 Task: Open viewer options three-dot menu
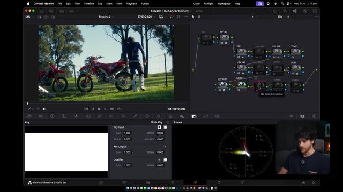point(186,17)
